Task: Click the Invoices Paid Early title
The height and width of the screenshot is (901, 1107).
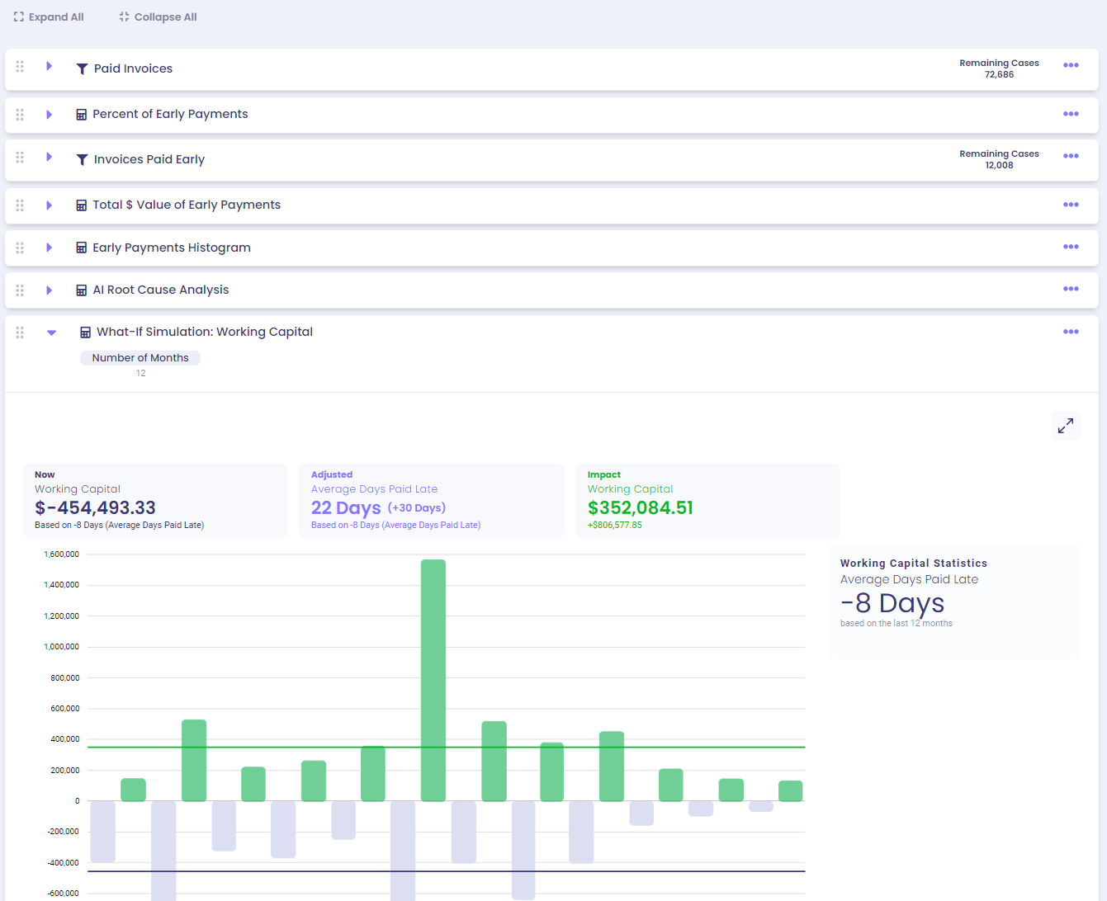Action: pos(149,159)
